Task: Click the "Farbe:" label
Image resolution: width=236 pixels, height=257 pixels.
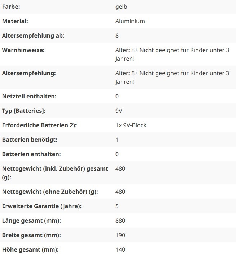Action: [11, 7]
